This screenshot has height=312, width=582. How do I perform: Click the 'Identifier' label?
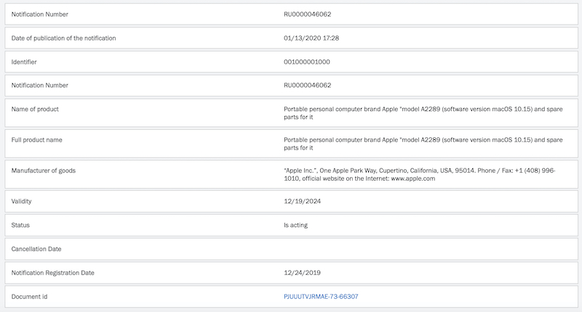24,62
